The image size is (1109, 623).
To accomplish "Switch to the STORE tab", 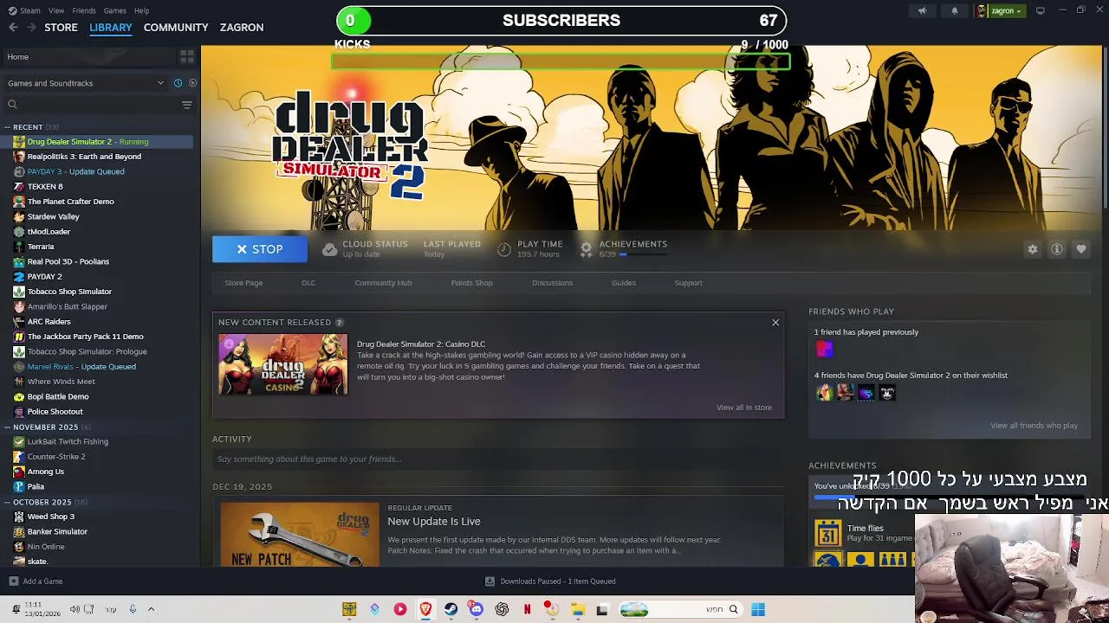I will tap(61, 28).
